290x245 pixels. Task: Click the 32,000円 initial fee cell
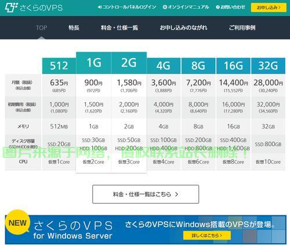(x=268, y=107)
